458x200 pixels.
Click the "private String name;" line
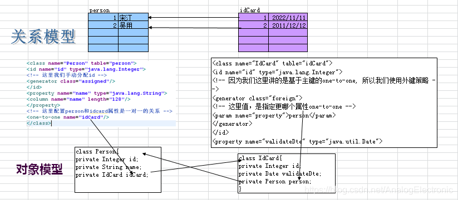click(x=109, y=167)
